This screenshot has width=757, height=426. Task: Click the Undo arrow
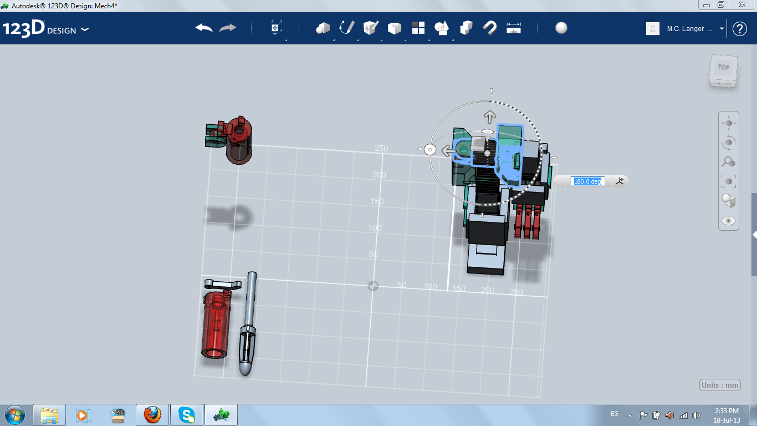pos(204,28)
